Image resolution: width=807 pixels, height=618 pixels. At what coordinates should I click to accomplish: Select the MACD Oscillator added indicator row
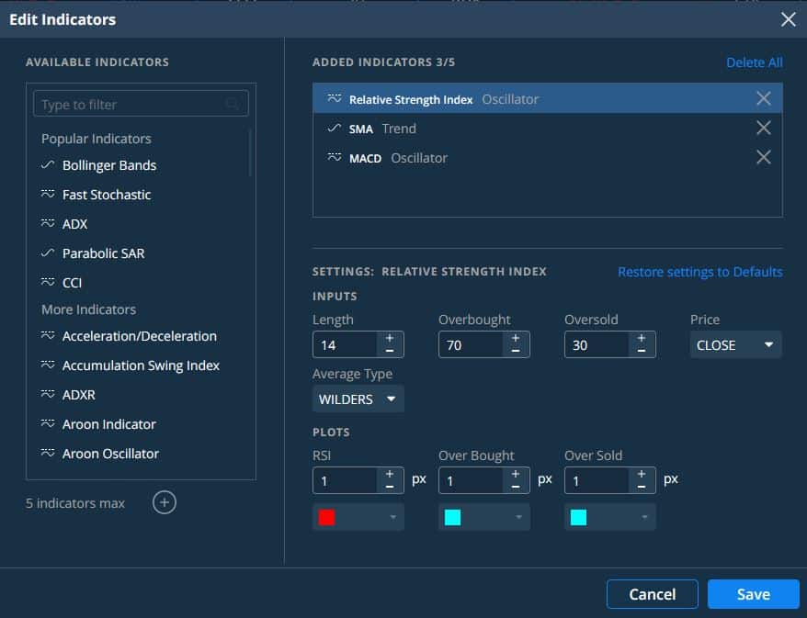(x=548, y=157)
